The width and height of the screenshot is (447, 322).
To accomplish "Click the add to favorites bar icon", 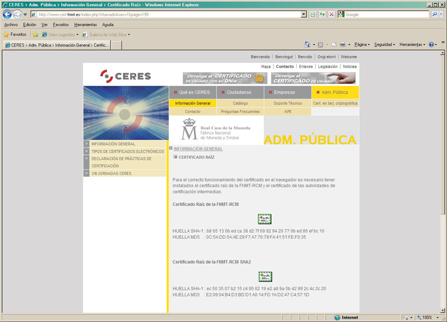I will (35, 35).
